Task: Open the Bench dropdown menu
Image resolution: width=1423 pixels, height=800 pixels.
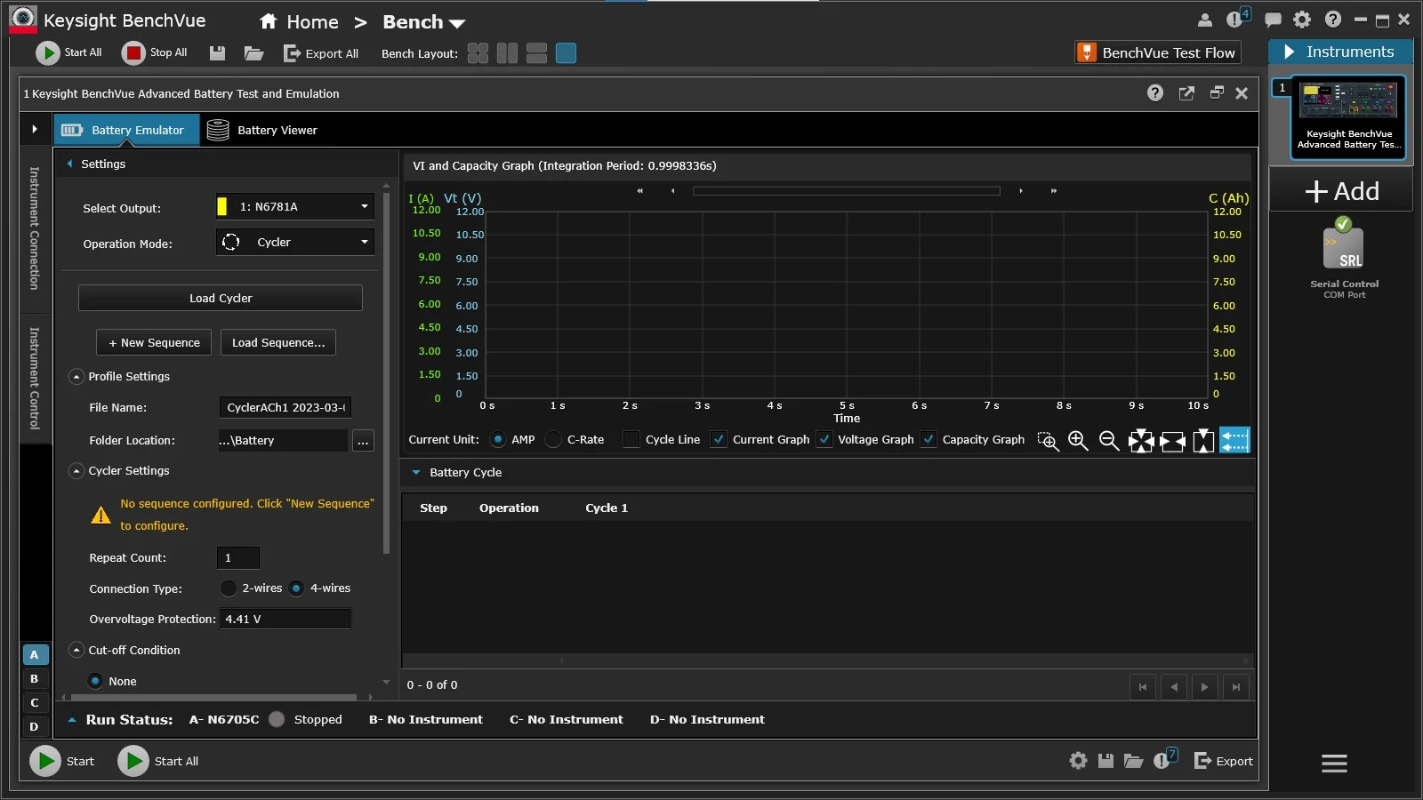Action: point(424,22)
